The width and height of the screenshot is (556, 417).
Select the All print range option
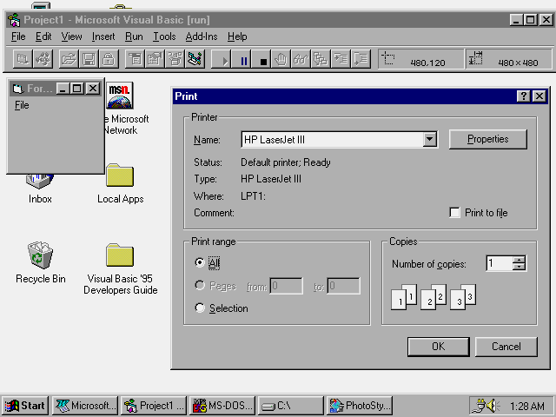tap(201, 261)
